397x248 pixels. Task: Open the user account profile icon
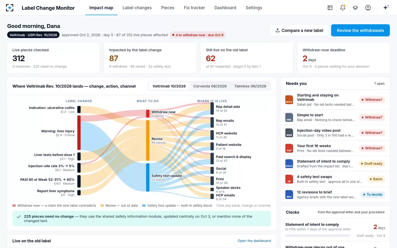pos(368,8)
